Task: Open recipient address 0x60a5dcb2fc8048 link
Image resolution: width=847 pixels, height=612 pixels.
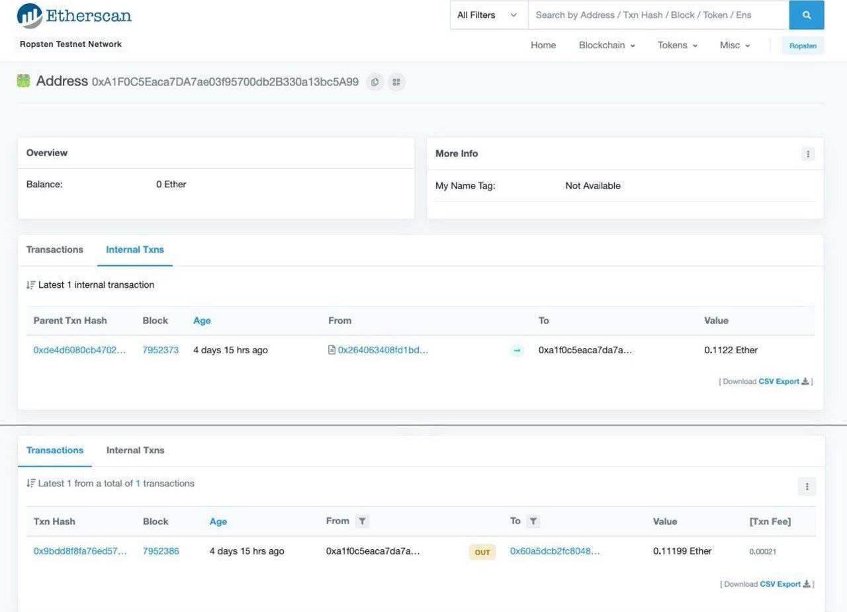Action: point(555,551)
